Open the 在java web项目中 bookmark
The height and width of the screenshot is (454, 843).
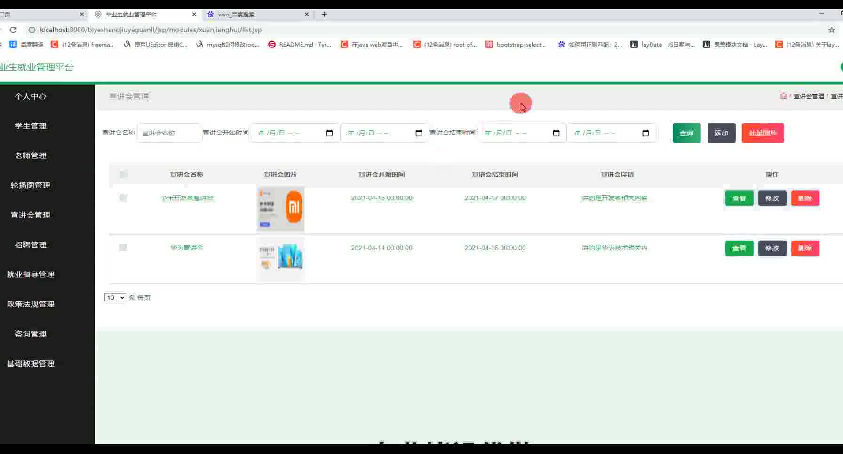(372, 45)
